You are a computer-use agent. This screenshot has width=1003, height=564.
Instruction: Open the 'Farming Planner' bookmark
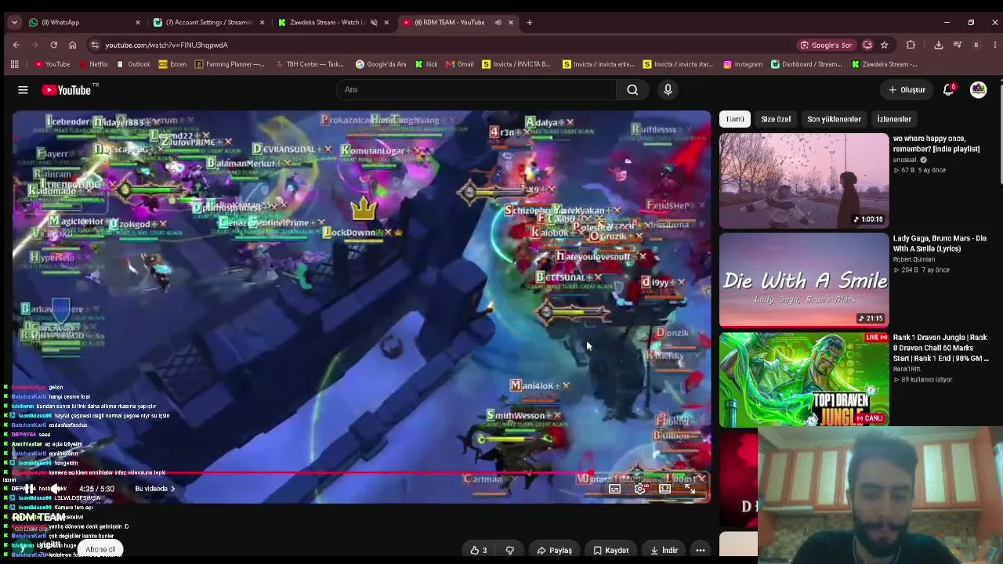click(x=230, y=64)
